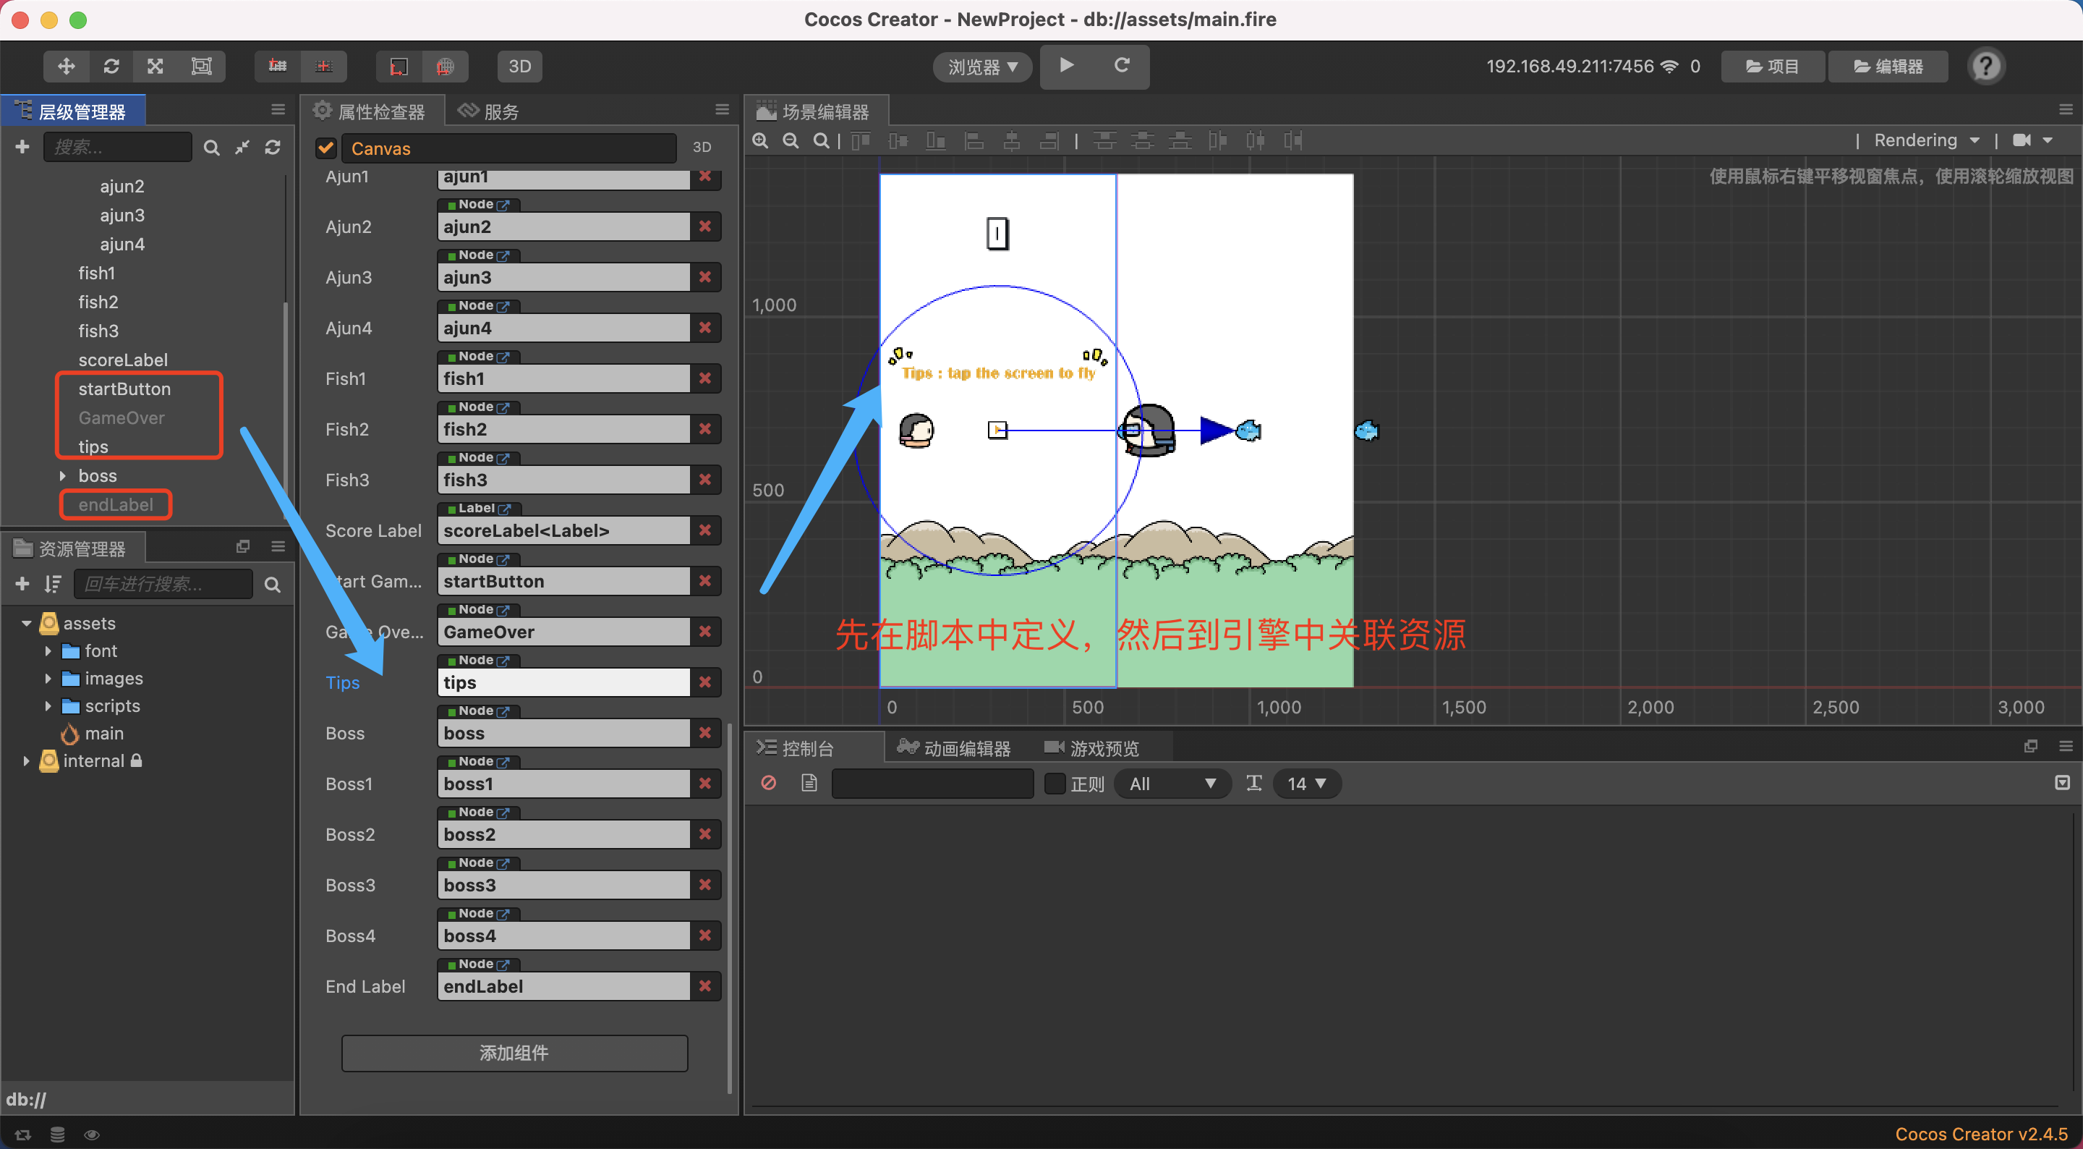Pop out the 资源管理器 panel

[x=242, y=546]
